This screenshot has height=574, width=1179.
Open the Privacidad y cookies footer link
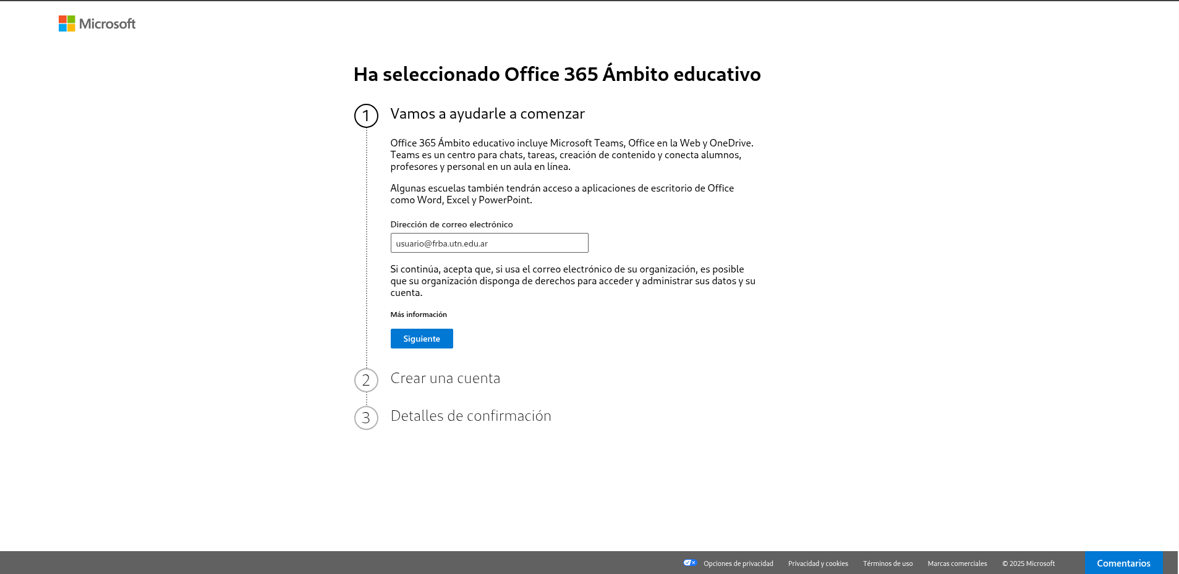[x=818, y=563]
